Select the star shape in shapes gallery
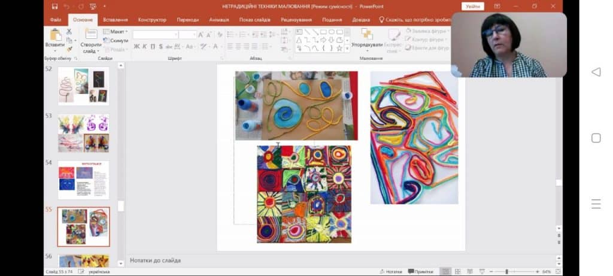Image resolution: width=613 pixels, height=276 pixels. coord(339,48)
